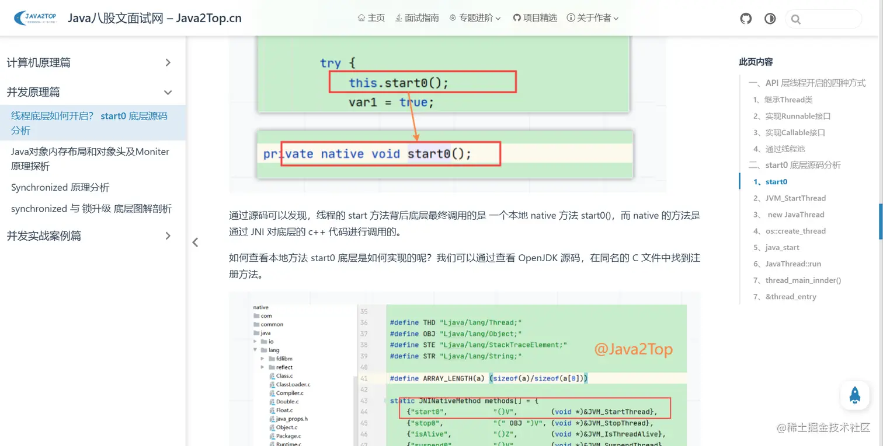
Task: Jump to 4、os::create_thread TOC entry
Action: click(x=790, y=231)
